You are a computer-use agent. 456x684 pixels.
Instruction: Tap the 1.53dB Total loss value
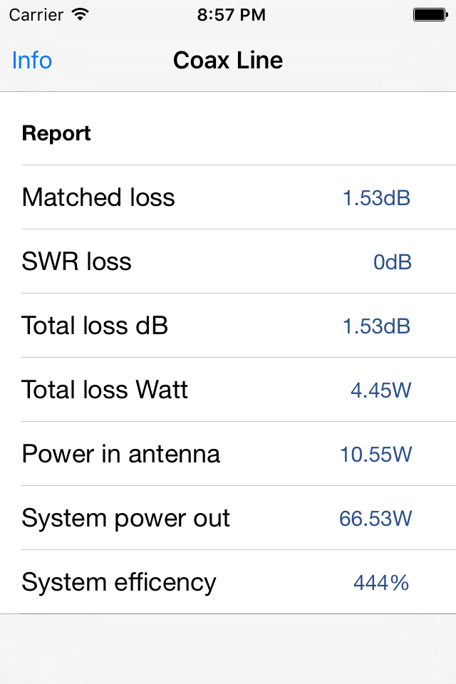pos(377,326)
